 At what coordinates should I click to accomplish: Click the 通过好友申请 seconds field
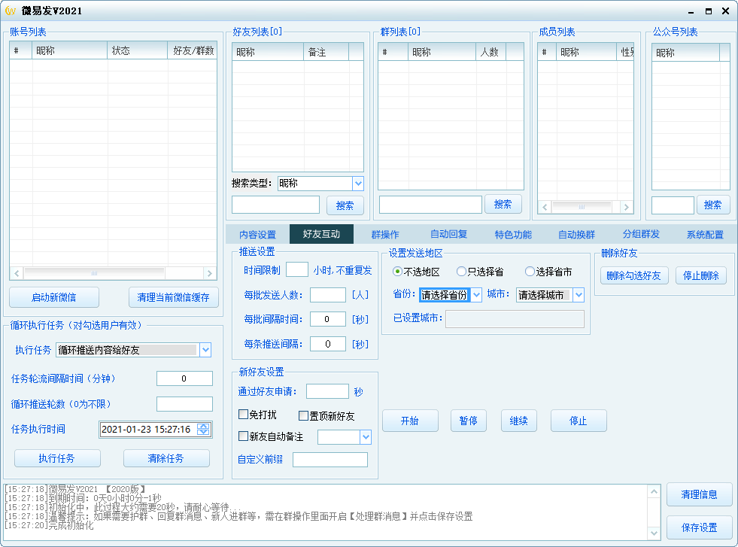(327, 392)
